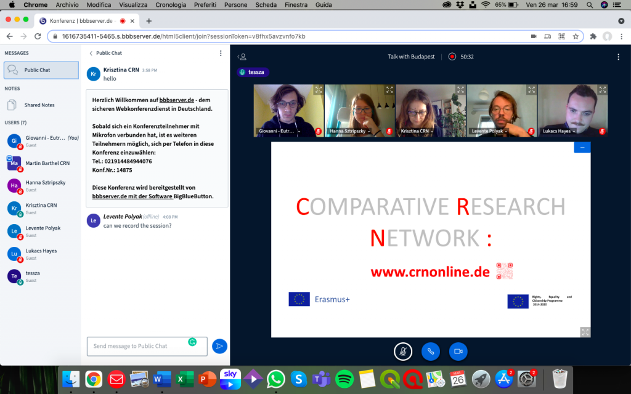
Task: Open the Scheda menu
Action: [266, 5]
